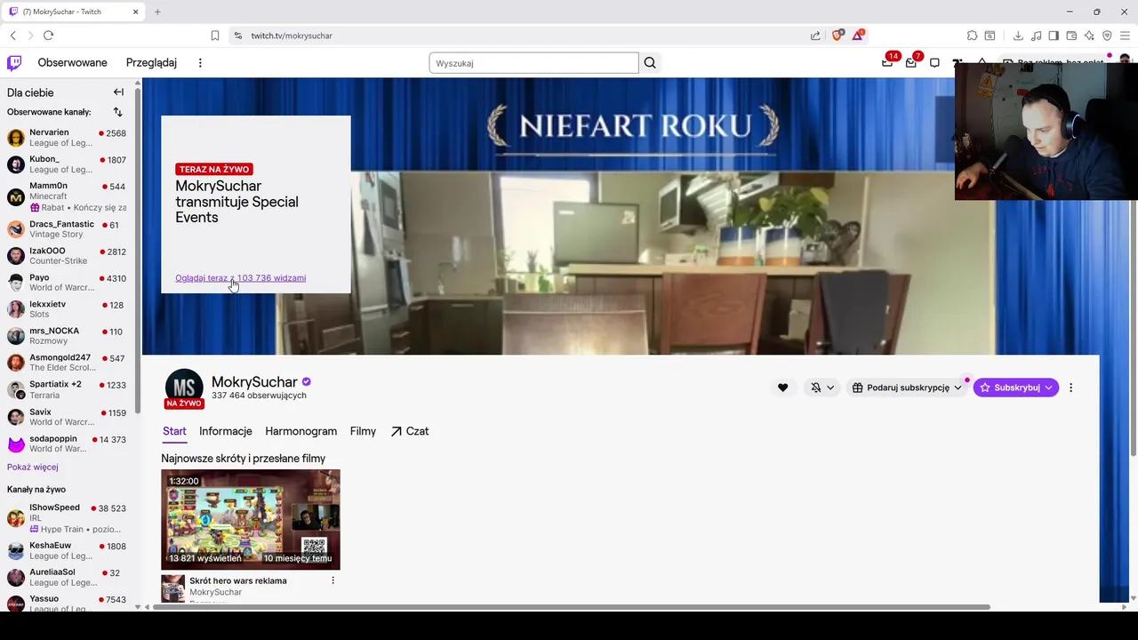Bookmark this page icon
The height and width of the screenshot is (640, 1138).
pos(215,36)
